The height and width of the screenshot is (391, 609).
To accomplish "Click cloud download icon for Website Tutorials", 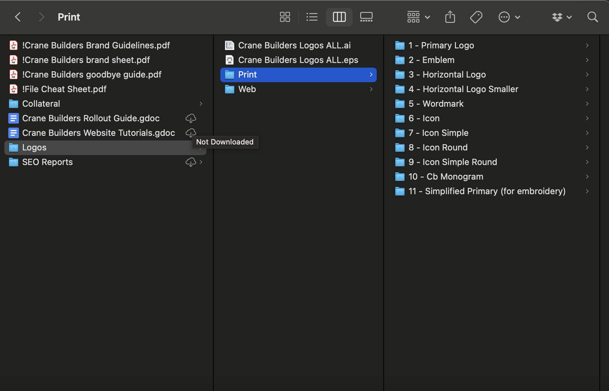I will (191, 133).
